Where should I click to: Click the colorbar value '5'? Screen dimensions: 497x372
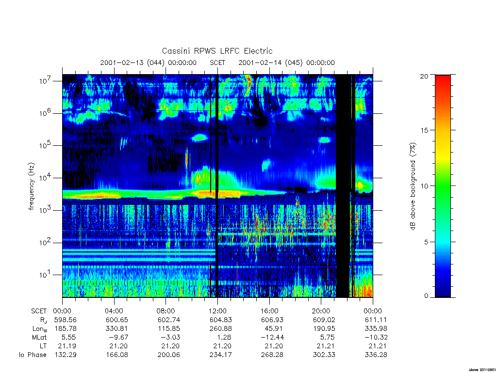426,242
